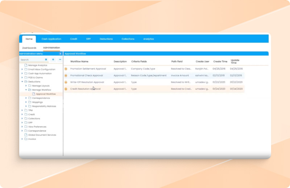Expand the Deductions Correspondence subfolder
Viewport: 290px width, 188px height.
[x=26, y=98]
